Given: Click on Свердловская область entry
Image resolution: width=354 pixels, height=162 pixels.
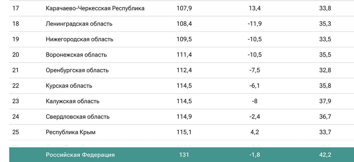Looking at the screenshot, I should point(78,117).
